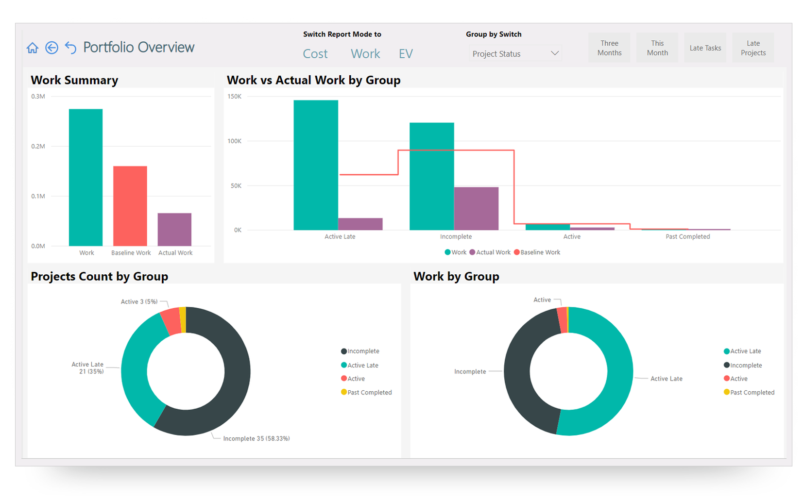Click the red Active slice of Projects Count donut
This screenshot has height=500, width=804.
[x=172, y=320]
